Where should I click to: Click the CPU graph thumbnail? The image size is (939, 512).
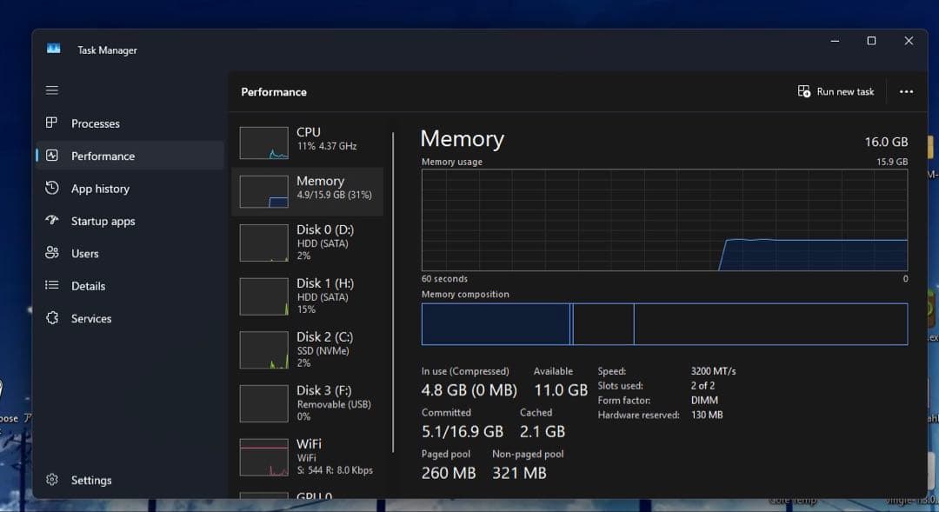click(263, 142)
